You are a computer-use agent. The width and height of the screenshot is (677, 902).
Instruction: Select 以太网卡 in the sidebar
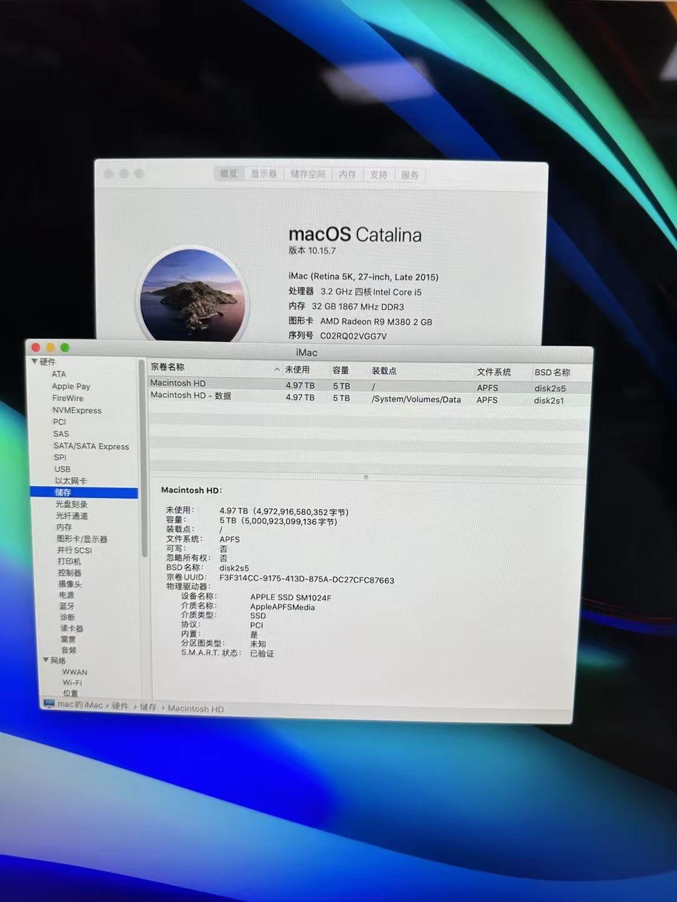71,481
